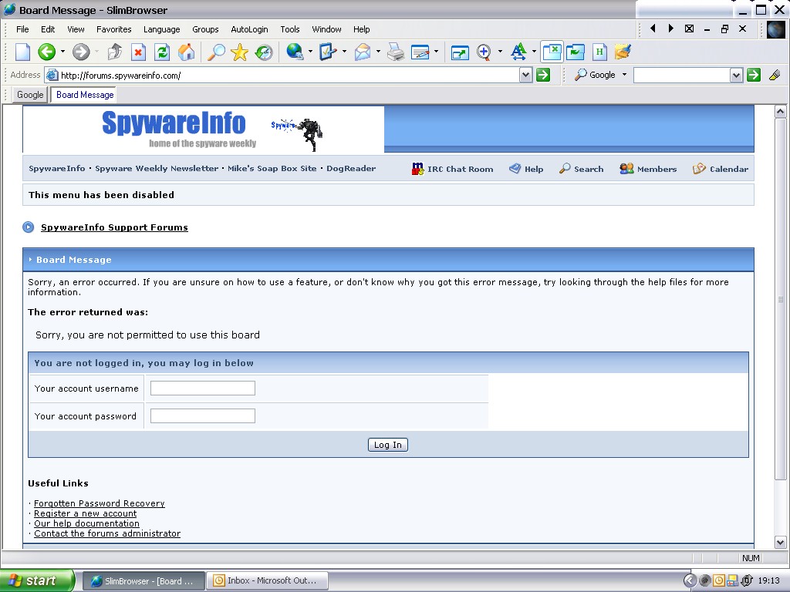Click the account password input field
The width and height of the screenshot is (790, 592).
203,415
